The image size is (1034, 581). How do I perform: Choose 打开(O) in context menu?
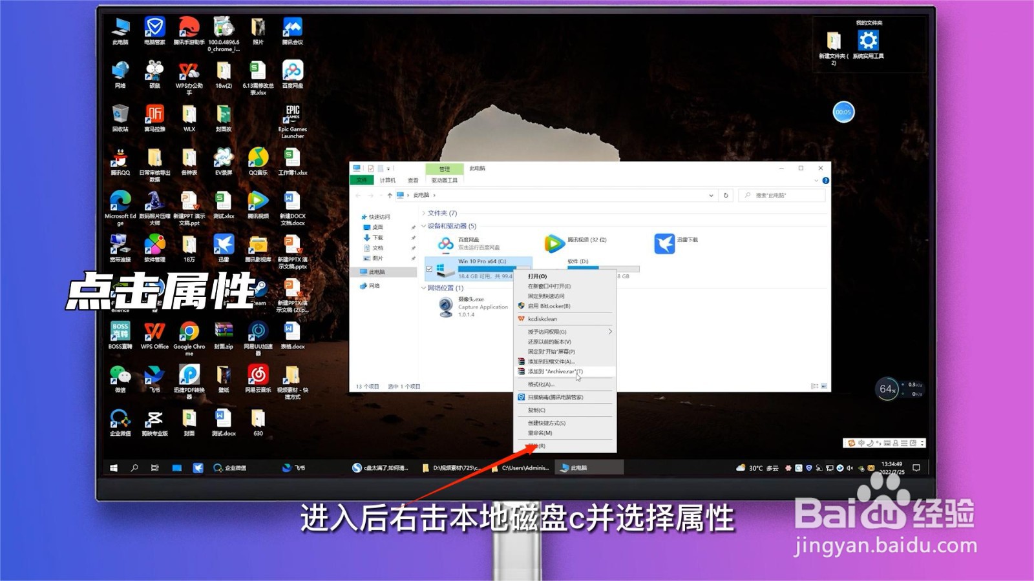pos(565,276)
